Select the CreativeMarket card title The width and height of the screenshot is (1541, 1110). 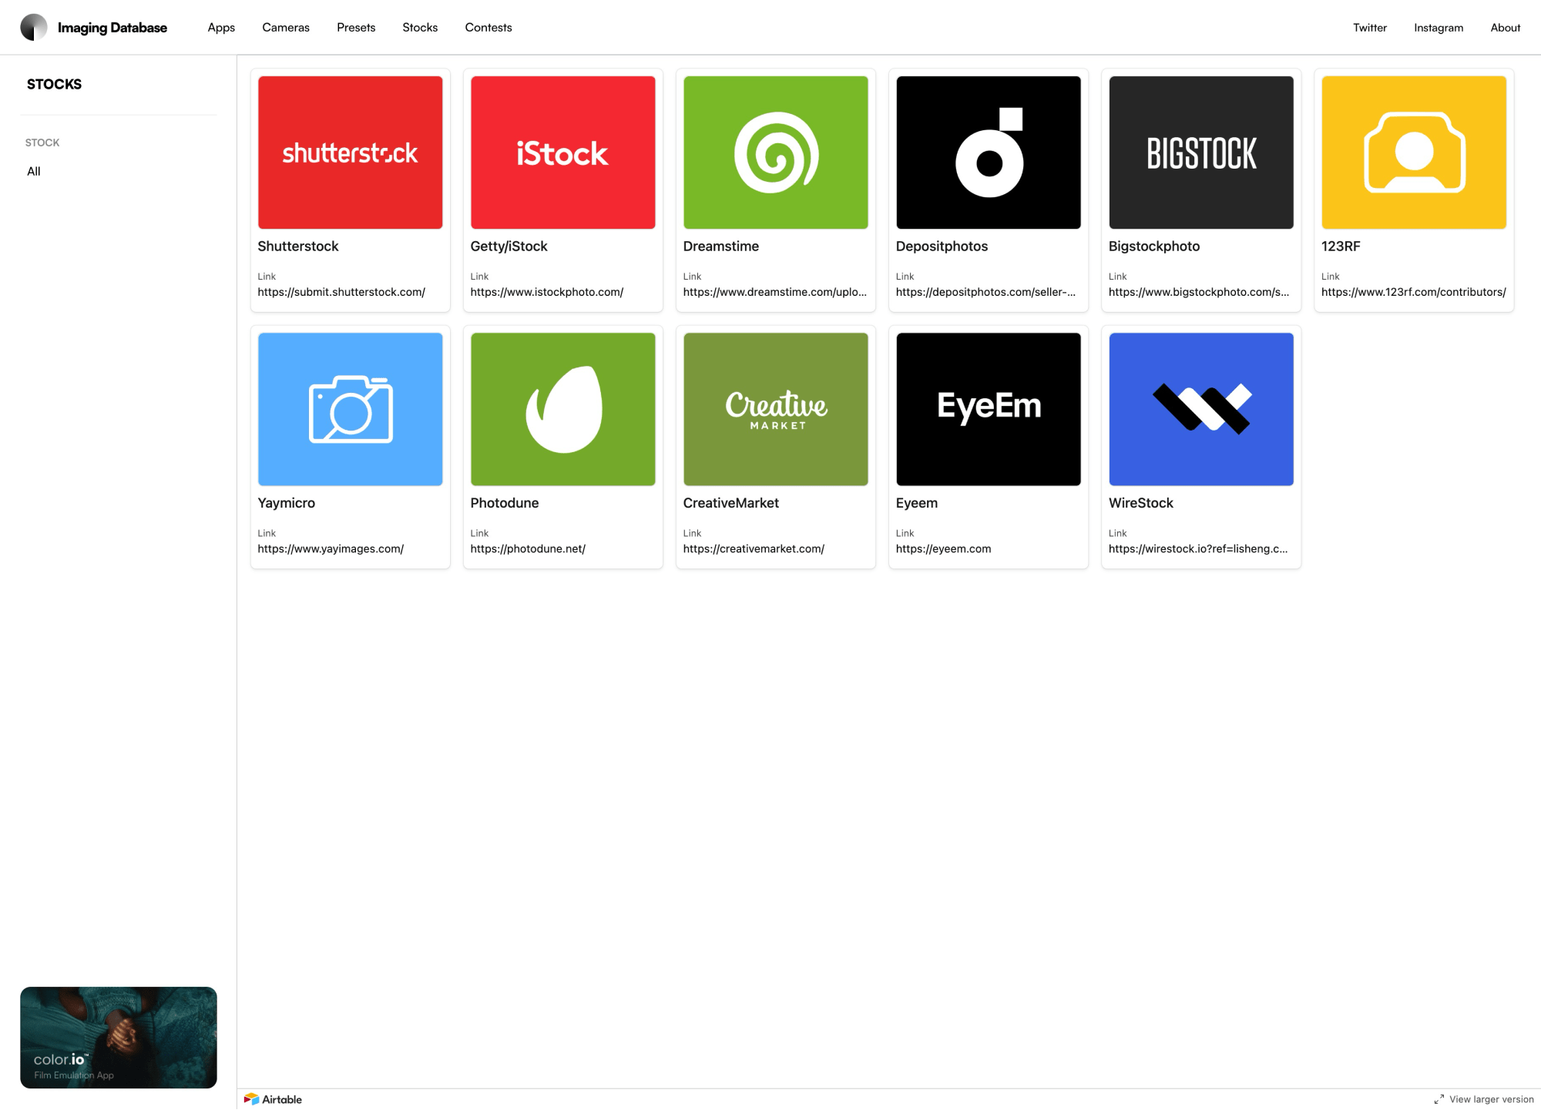(x=731, y=503)
